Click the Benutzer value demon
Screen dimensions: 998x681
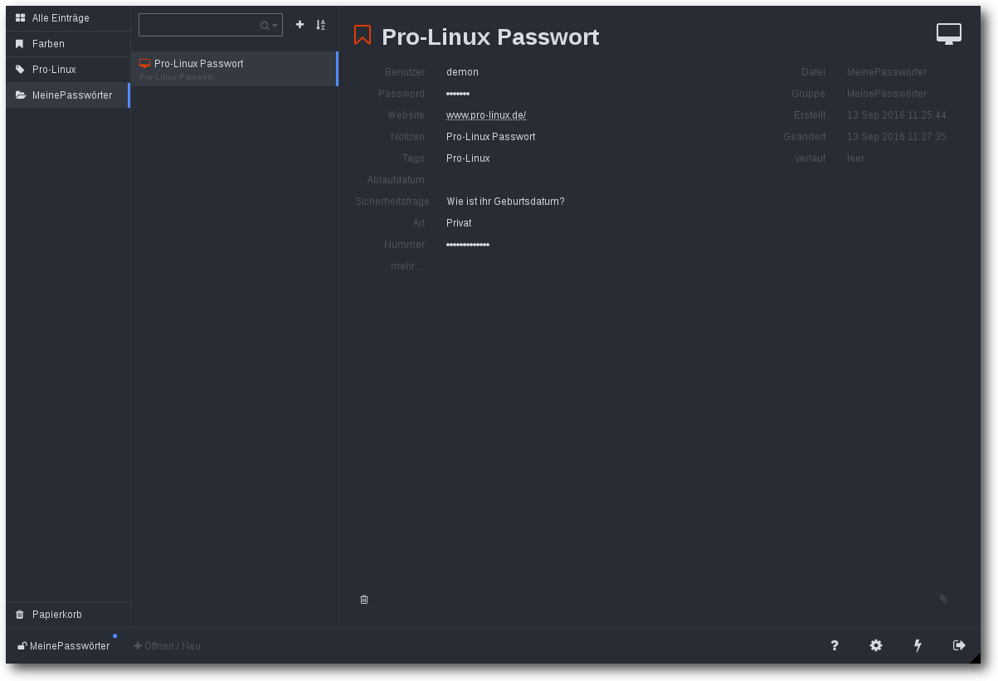pyautogui.click(x=462, y=72)
